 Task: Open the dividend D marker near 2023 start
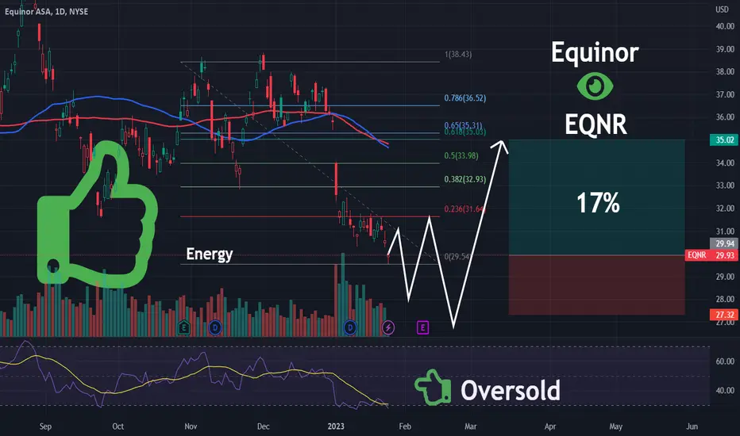point(350,327)
